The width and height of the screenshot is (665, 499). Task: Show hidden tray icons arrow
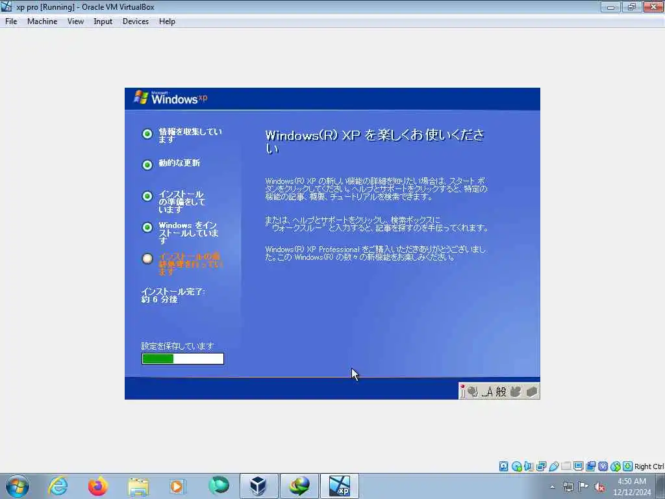pos(552,487)
